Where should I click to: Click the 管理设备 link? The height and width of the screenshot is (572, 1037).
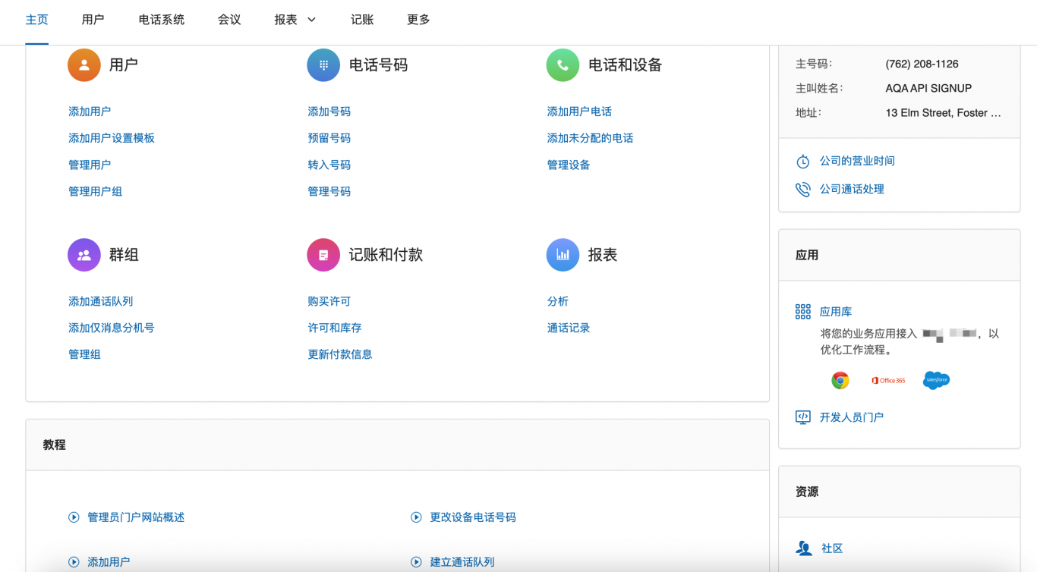(569, 165)
